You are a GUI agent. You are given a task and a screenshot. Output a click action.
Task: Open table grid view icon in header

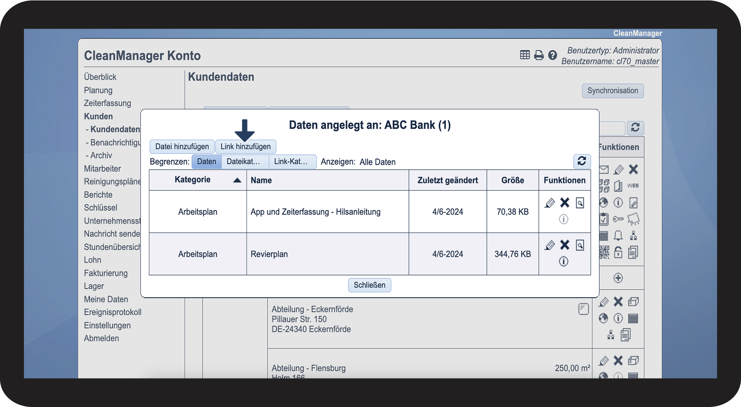tap(525, 55)
